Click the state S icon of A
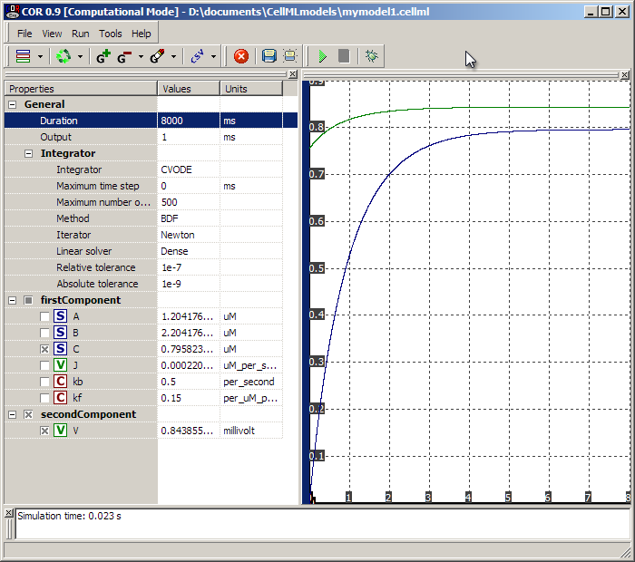 [61, 316]
